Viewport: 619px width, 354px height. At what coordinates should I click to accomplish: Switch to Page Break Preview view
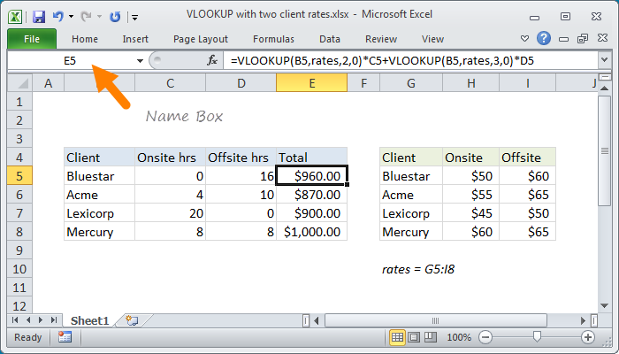click(x=432, y=337)
